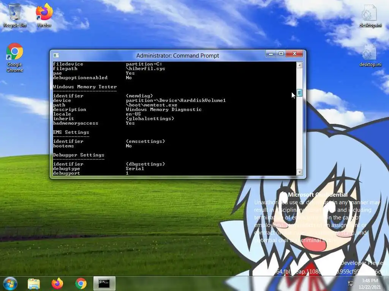
Task: Click the 'en-US' locale value
Action: [x=133, y=114]
